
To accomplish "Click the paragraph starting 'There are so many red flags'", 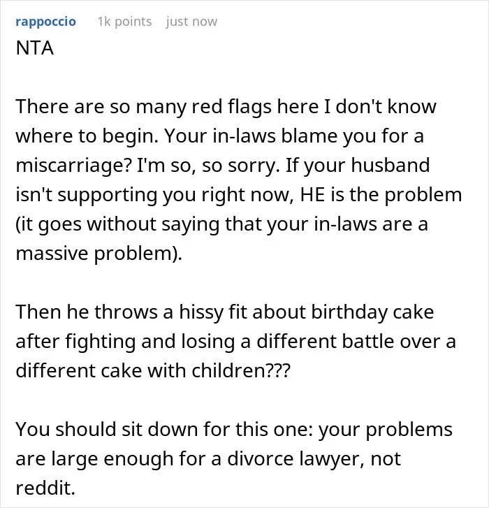I will [x=239, y=180].
